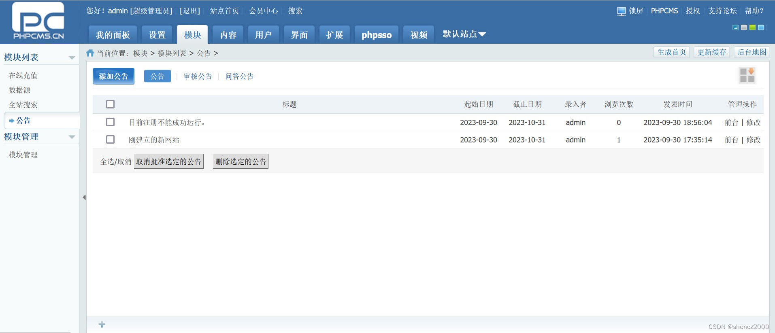Click the 搜索 link in the top bar
Viewport: 775px width, 333px height.
(295, 11)
